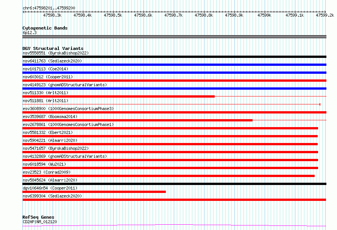Screen dimensions: 337x230
Task: Open nsv6411763 (Sedlazeck2020) variant label
Action: coord(52,61)
